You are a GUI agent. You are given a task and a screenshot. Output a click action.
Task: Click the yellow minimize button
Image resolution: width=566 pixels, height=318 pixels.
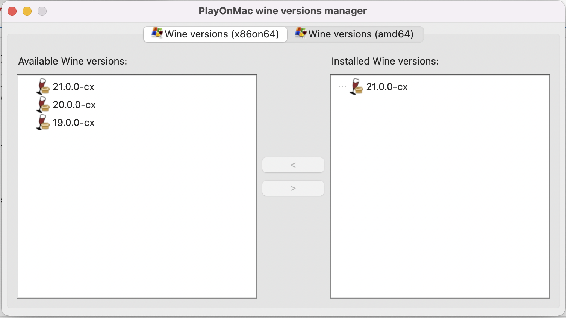(27, 11)
